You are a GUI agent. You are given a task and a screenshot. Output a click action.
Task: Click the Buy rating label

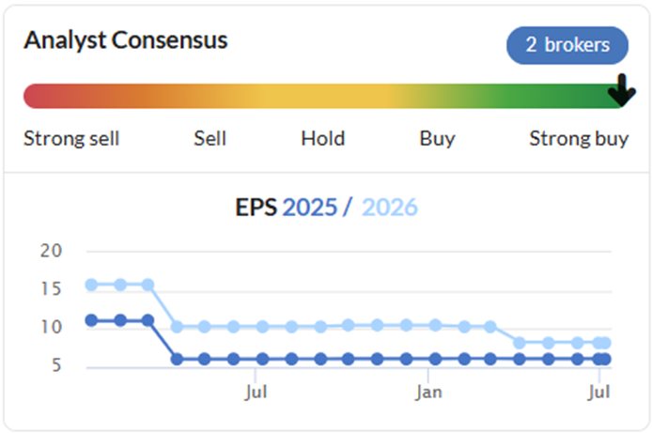coord(438,139)
